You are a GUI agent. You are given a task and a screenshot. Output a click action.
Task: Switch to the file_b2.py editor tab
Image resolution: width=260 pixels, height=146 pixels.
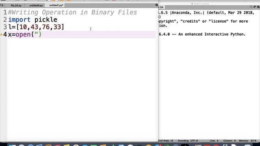[16, 5]
